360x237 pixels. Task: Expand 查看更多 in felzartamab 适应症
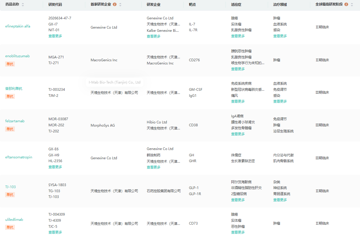click(x=238, y=134)
